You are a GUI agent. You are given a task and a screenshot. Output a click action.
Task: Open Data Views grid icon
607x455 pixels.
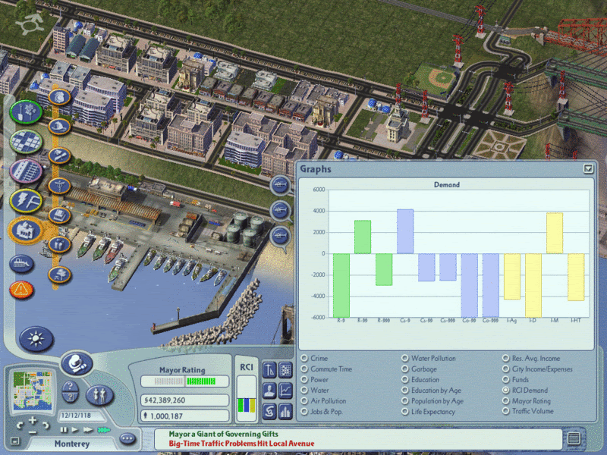(x=285, y=370)
